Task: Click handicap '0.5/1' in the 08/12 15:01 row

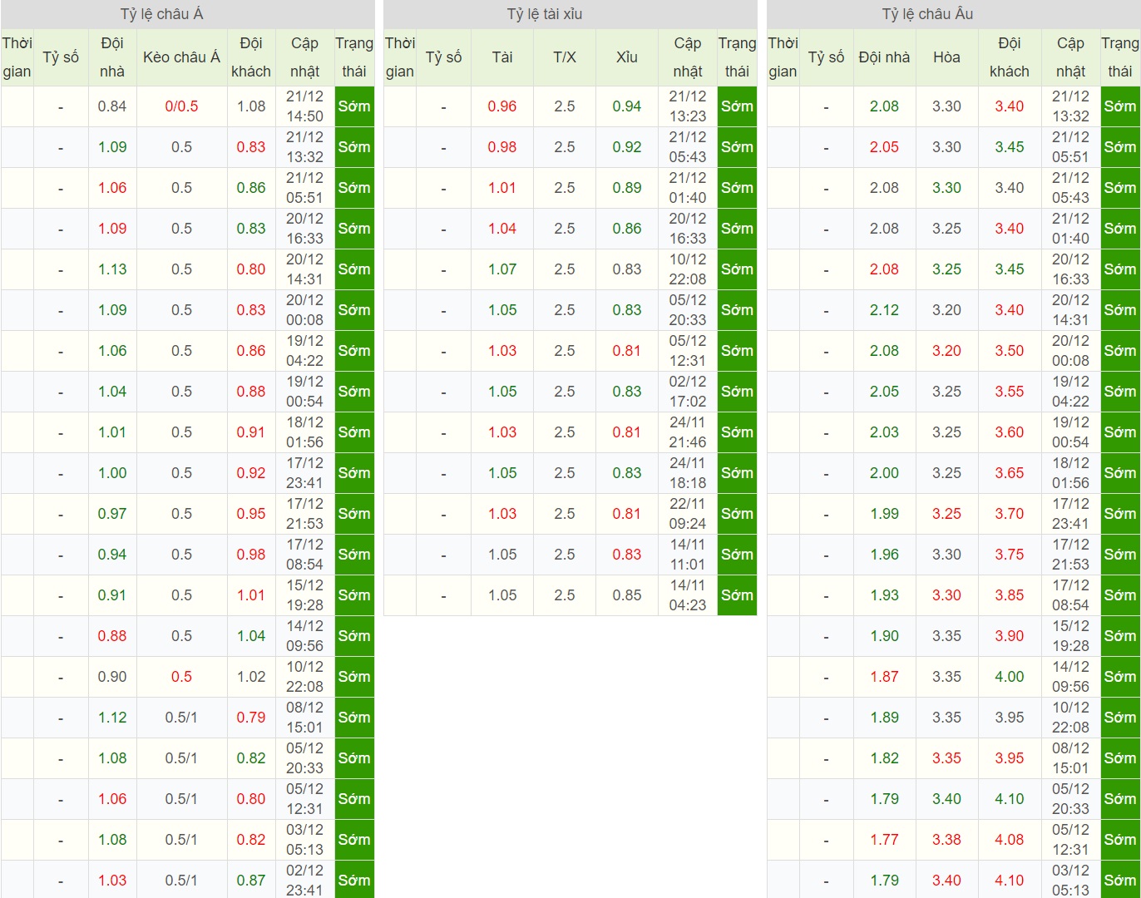Action: click(x=181, y=718)
